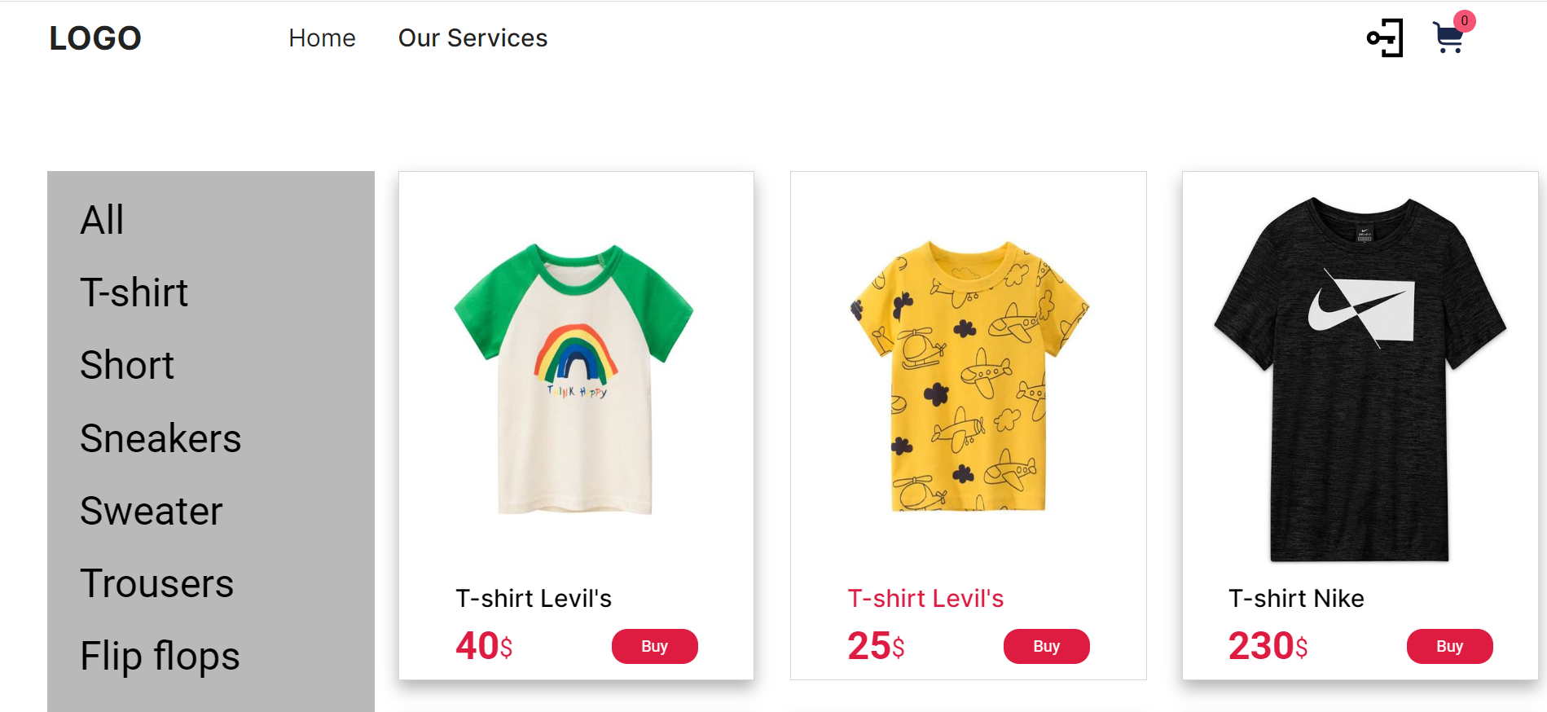Select the Sneakers category

pyautogui.click(x=160, y=438)
